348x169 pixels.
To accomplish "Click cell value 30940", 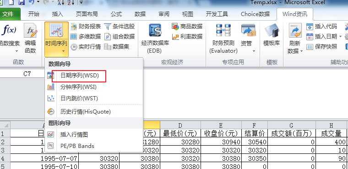I will (221, 142).
